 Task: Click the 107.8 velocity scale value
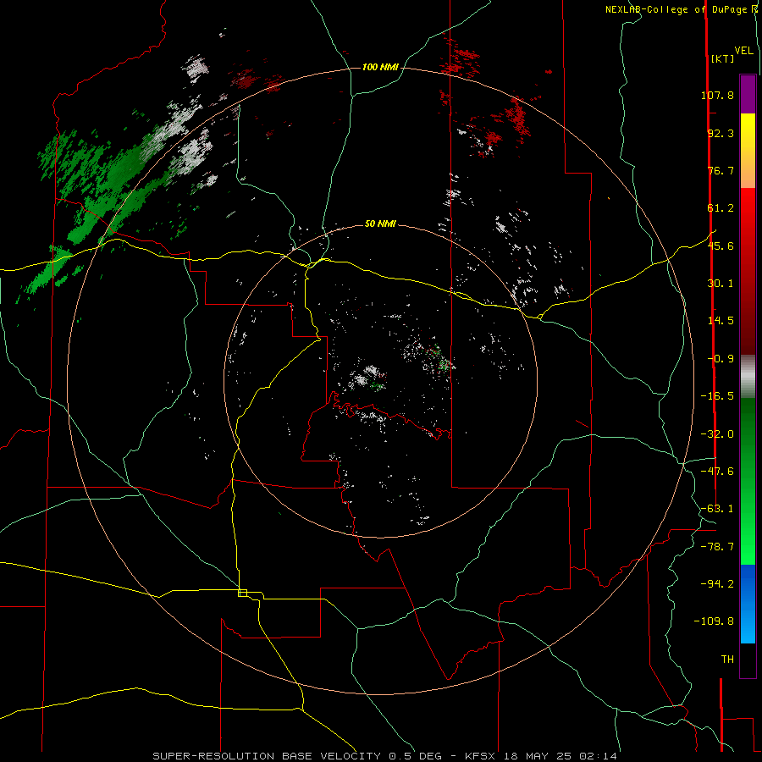pos(717,95)
